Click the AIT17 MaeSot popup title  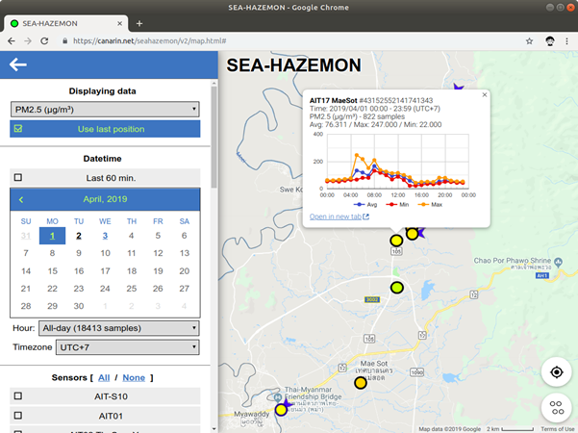tap(333, 100)
